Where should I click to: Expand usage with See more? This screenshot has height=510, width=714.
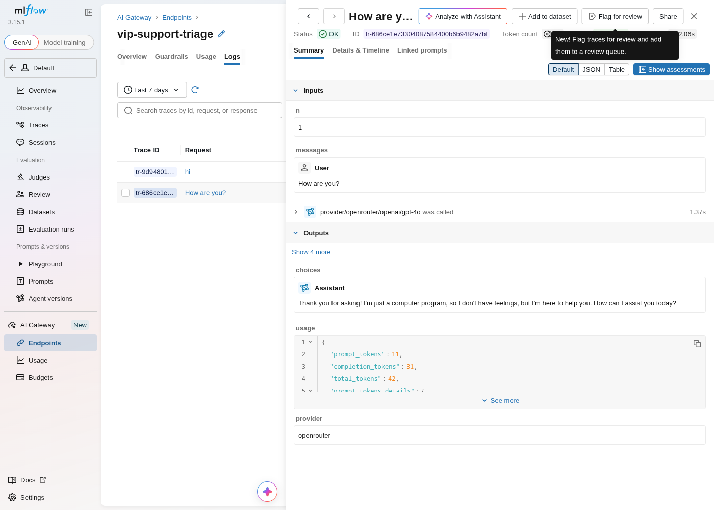click(x=500, y=400)
